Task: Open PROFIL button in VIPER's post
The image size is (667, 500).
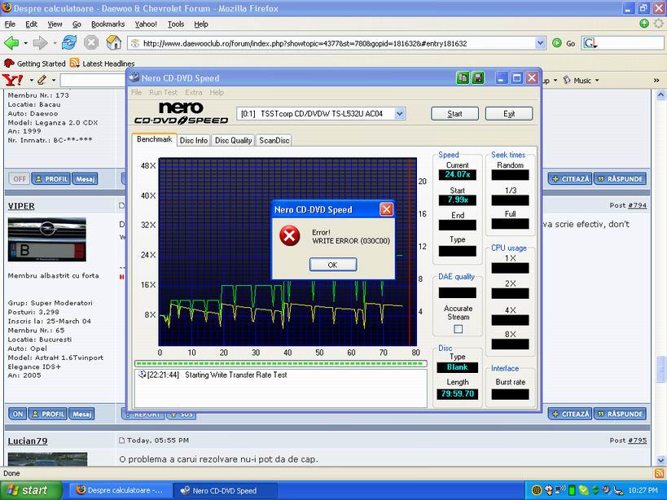Action: click(47, 414)
